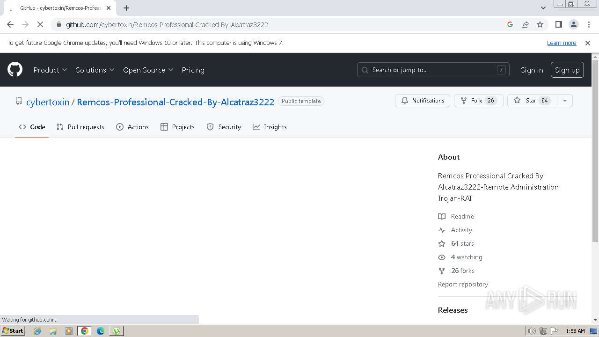Switch to the Insights tab
599x337 pixels.
click(270, 127)
